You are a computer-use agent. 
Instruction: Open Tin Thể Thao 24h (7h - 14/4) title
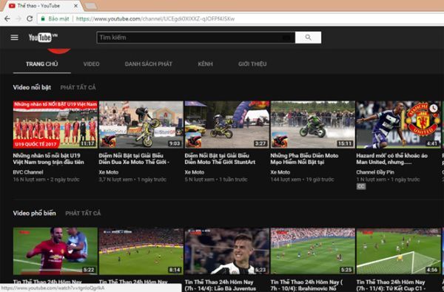pos(221,285)
